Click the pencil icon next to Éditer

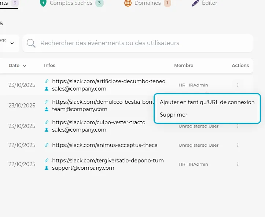195,3
